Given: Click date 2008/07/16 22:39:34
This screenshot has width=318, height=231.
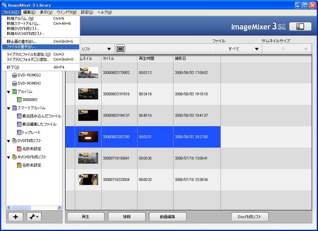Looking at the screenshot, I should [x=191, y=179].
